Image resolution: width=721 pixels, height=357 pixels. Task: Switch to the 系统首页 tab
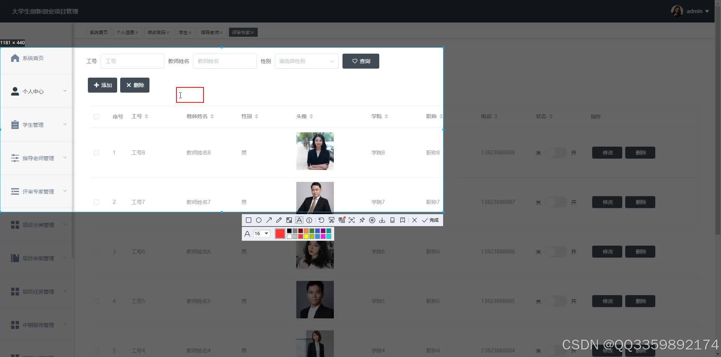pyautogui.click(x=99, y=33)
